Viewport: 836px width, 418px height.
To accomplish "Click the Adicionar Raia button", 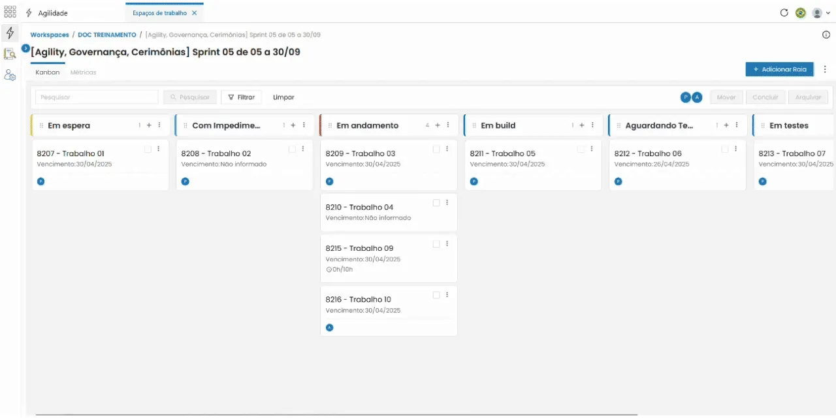I will tap(780, 69).
